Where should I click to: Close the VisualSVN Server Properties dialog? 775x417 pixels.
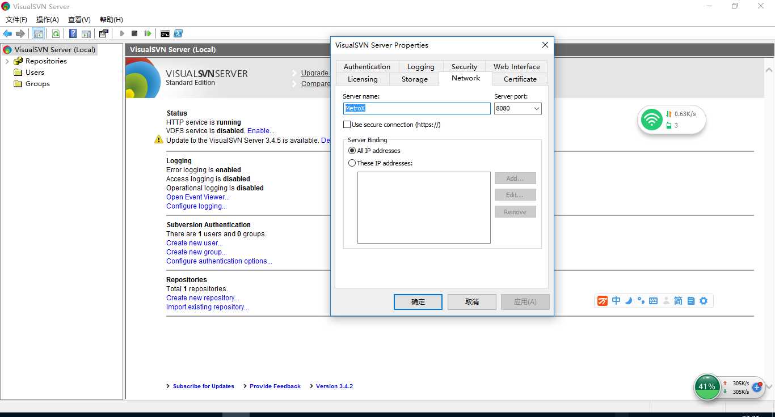click(545, 45)
